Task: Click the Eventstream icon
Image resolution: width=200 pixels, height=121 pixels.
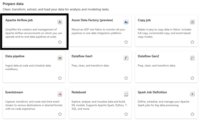Action: [x=60, y=94]
